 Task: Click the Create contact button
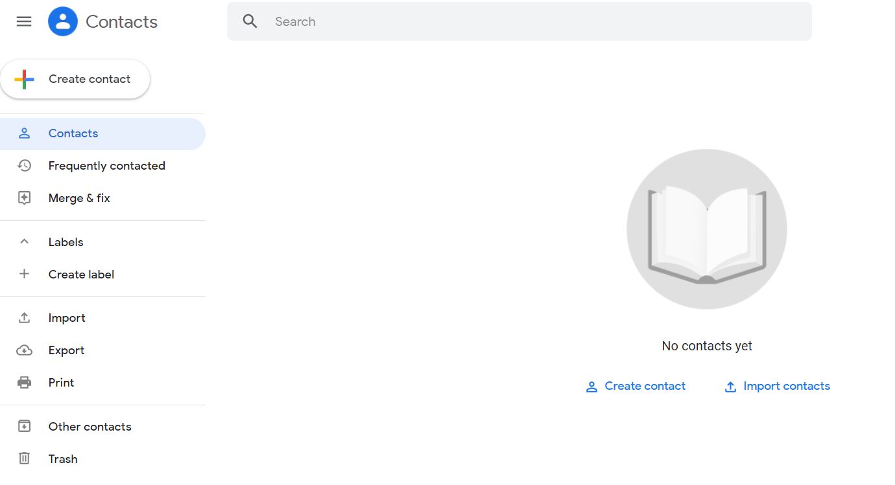click(75, 78)
